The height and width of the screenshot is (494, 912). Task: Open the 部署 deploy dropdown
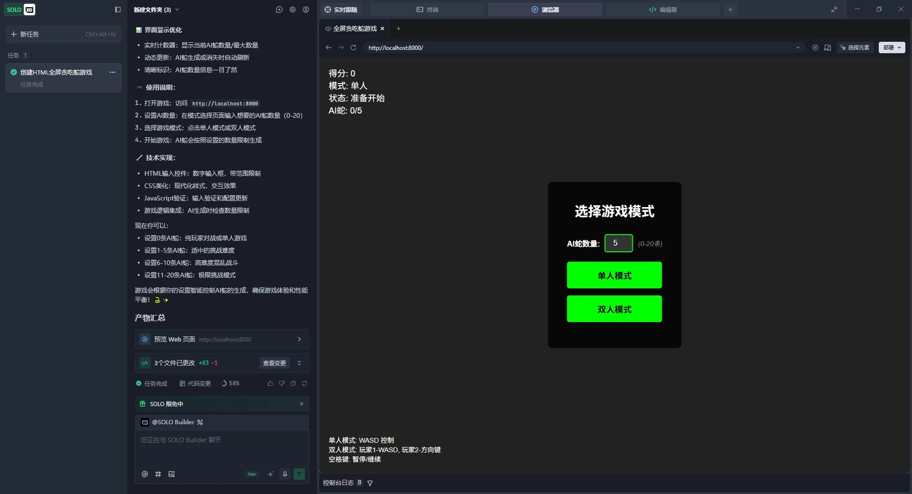pyautogui.click(x=892, y=47)
